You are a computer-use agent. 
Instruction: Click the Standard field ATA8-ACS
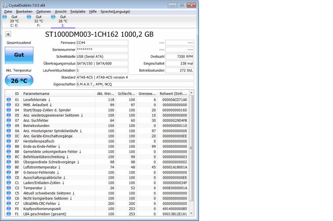coord(135,77)
